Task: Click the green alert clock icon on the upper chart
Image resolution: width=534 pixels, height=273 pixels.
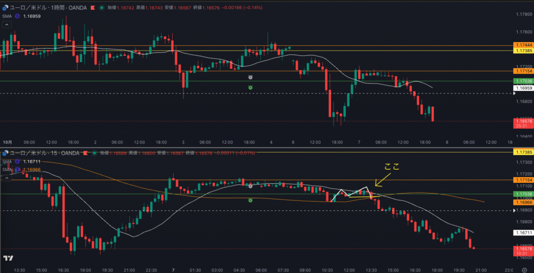Action: point(250,88)
